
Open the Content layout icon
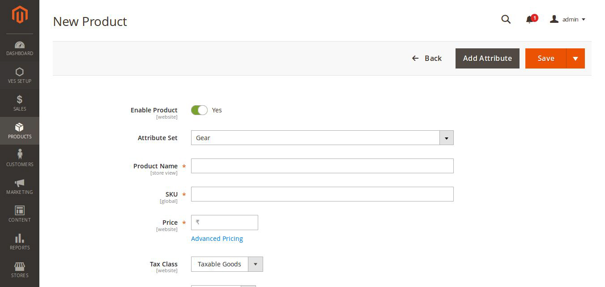[20, 210]
